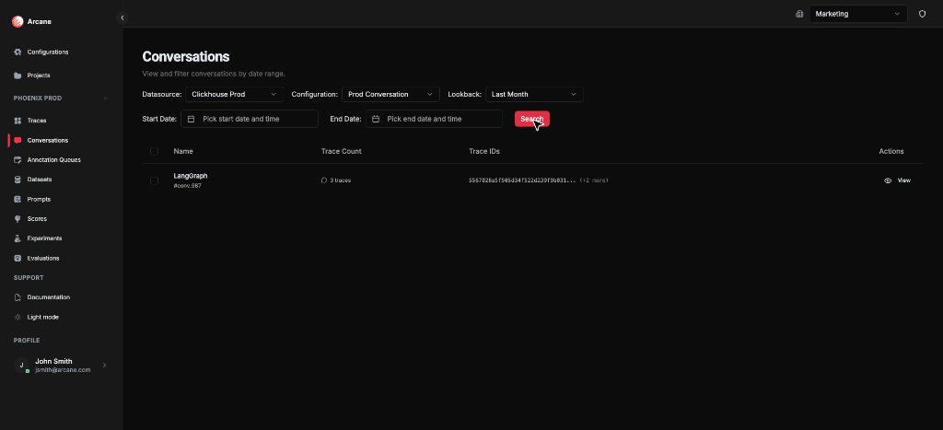
Task: Click John Smith's avatar circle
Action: (x=22, y=365)
